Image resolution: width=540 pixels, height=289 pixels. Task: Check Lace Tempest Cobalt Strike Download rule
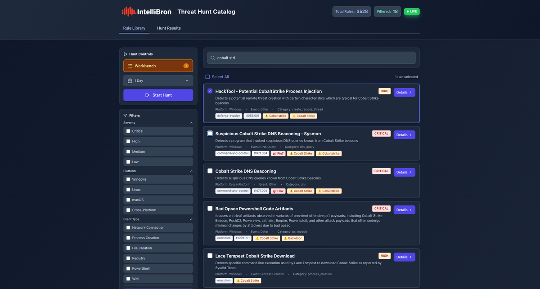tap(210, 256)
